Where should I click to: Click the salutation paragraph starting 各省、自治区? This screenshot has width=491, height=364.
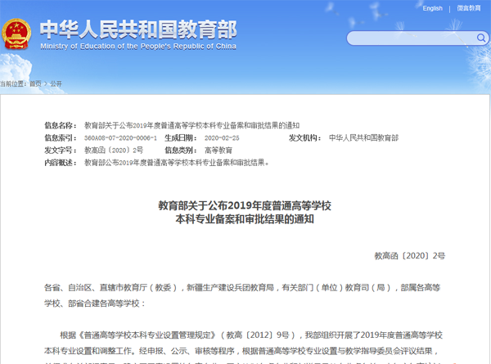[245, 295]
